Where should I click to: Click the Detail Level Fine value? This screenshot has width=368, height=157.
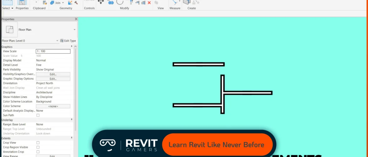pyautogui.click(x=39, y=65)
